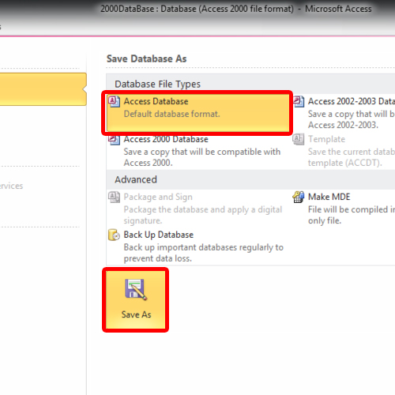Click the 'Advanced' section heading
The height and width of the screenshot is (395, 395).
(x=136, y=179)
